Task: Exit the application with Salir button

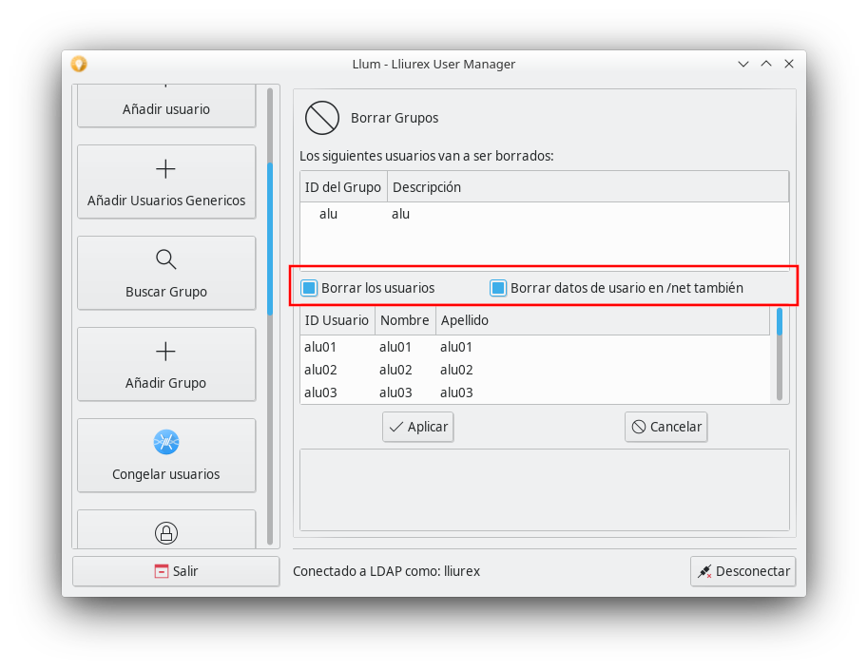Action: click(176, 571)
